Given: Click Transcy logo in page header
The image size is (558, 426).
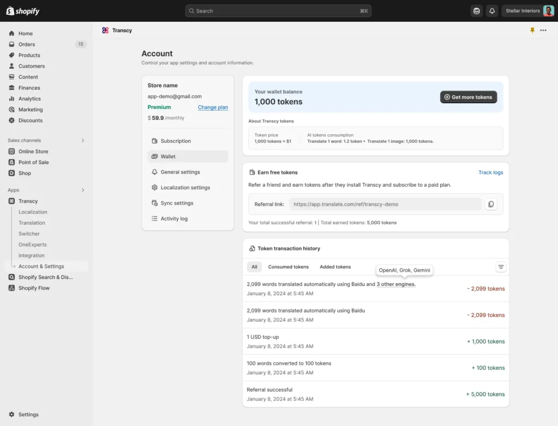Looking at the screenshot, I should 105,31.
